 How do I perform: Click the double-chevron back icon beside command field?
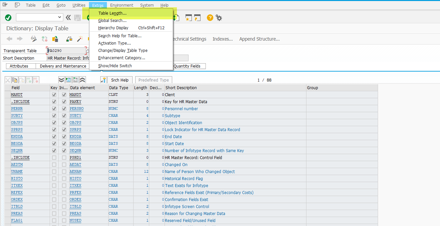68,18
